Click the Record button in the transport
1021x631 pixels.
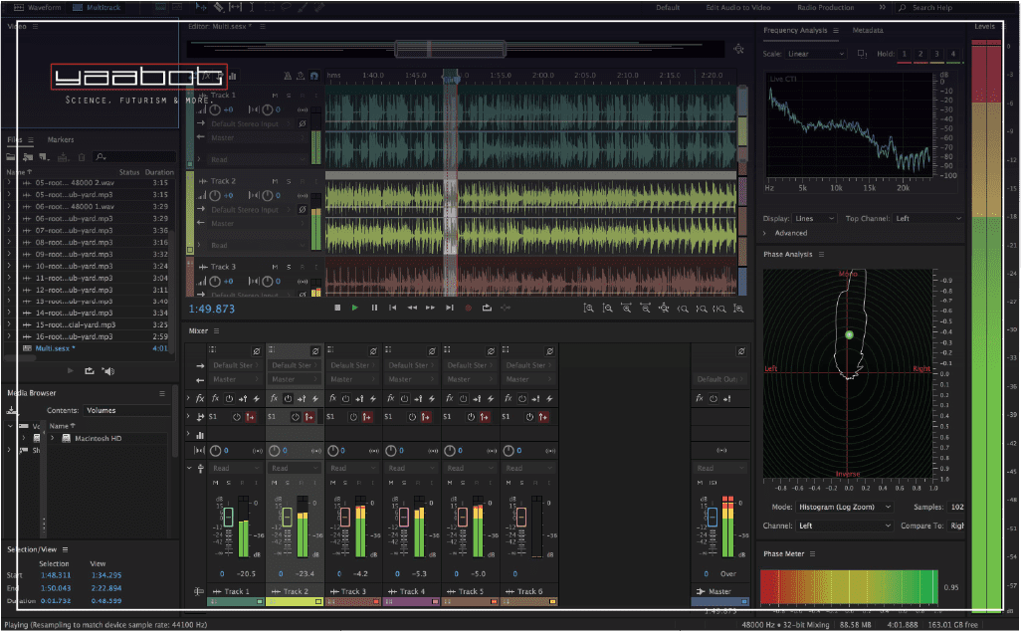click(468, 309)
